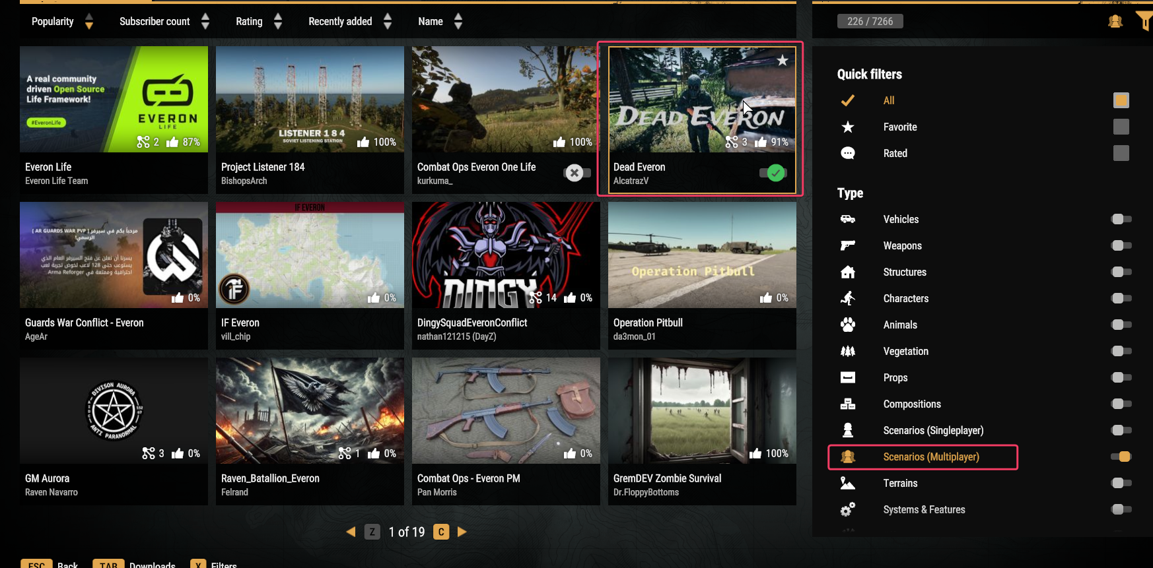Sort mods by Name
The image size is (1153, 568).
431,21
